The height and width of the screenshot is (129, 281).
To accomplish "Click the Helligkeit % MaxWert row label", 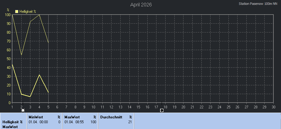I will click(12, 124).
